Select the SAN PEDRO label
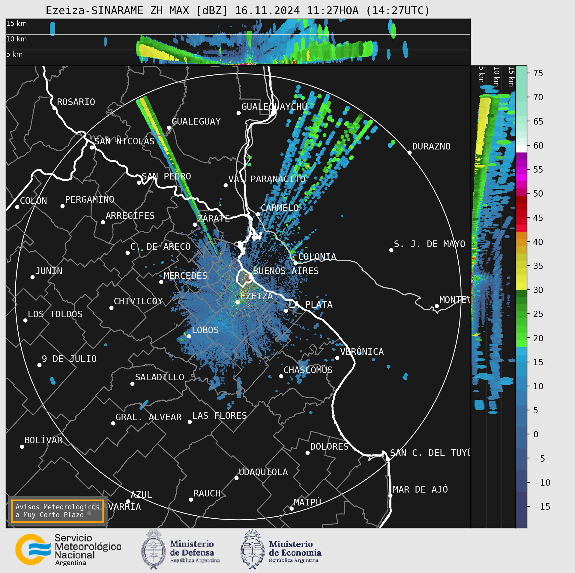This screenshot has width=575, height=573. click(x=166, y=176)
